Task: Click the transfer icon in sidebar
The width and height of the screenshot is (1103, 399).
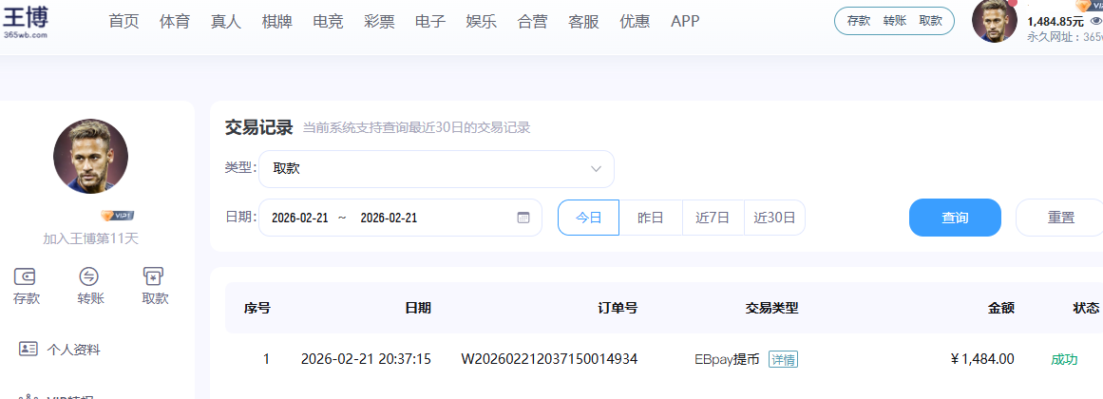Action: [90, 276]
